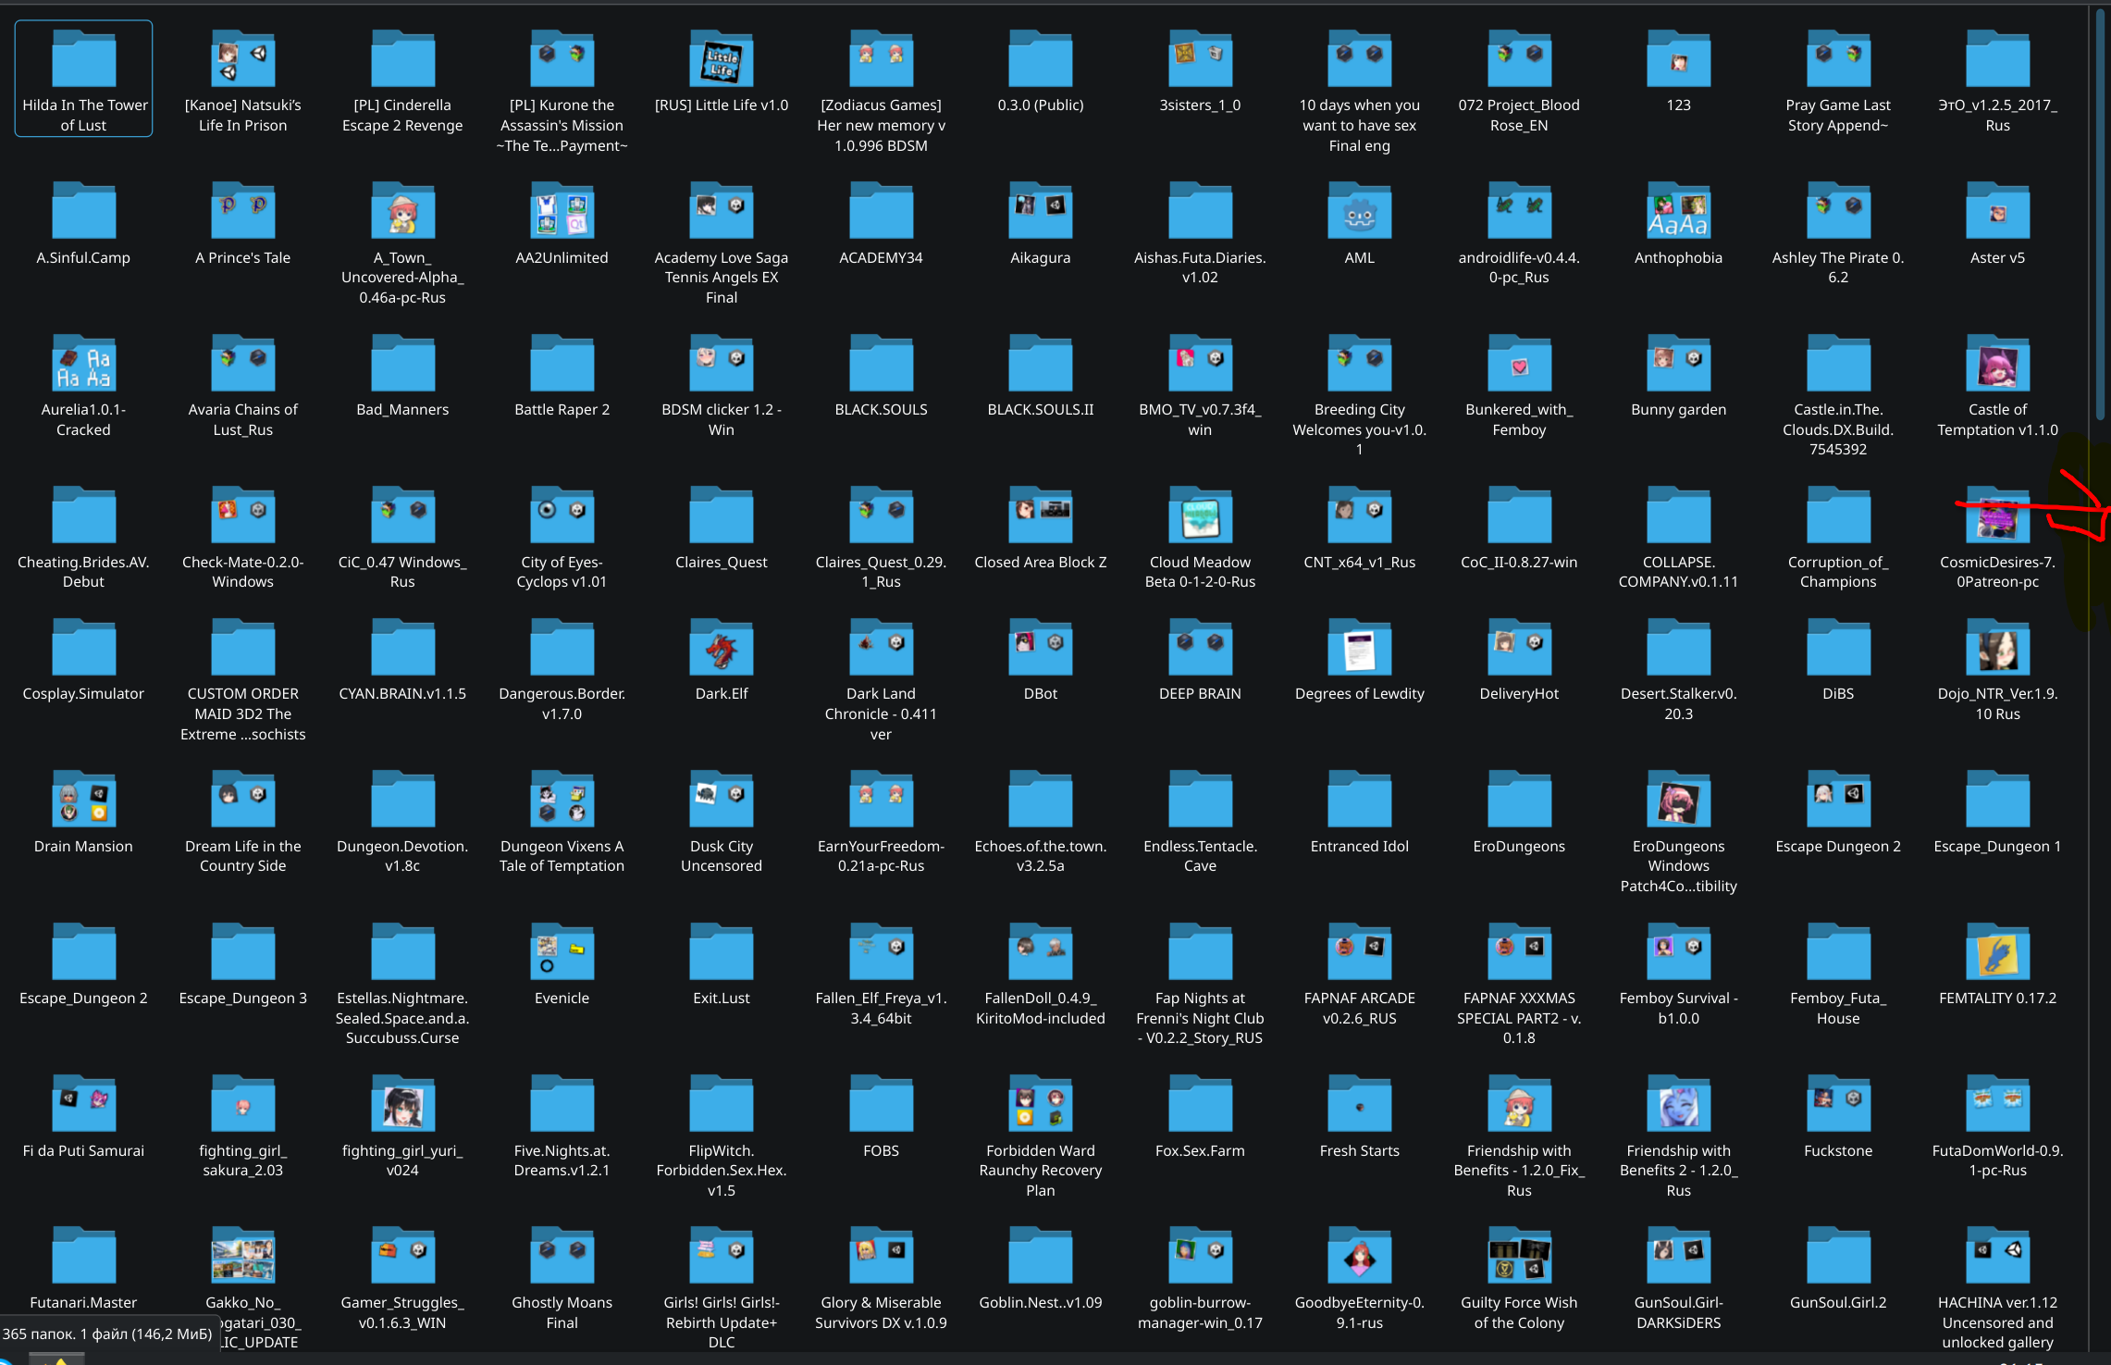Select the Dark.Elf folder
This screenshot has width=2111, height=1365.
coord(722,650)
